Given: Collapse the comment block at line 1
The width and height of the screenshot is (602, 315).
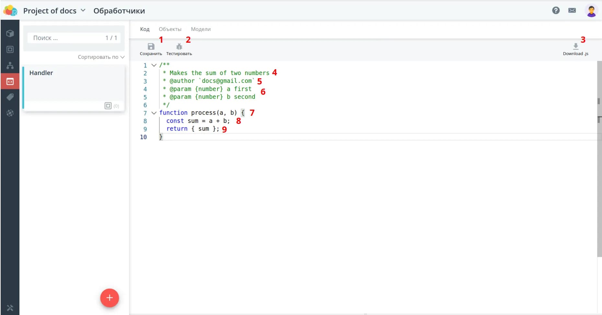Looking at the screenshot, I should tap(154, 65).
